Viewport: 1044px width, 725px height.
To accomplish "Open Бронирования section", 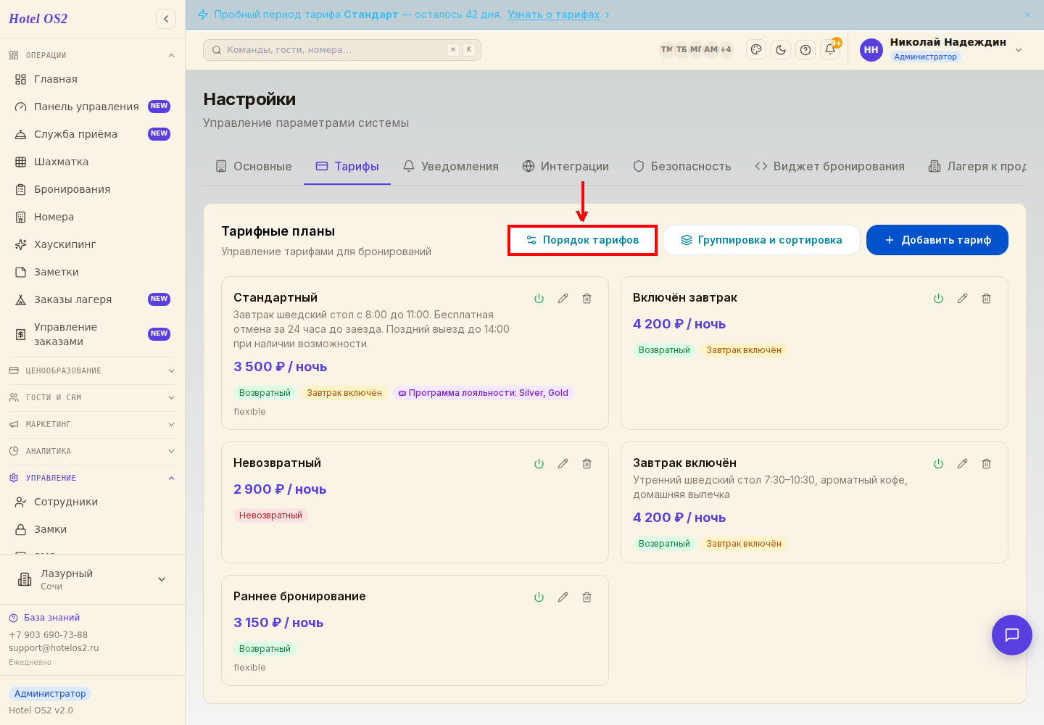I will [x=92, y=189].
